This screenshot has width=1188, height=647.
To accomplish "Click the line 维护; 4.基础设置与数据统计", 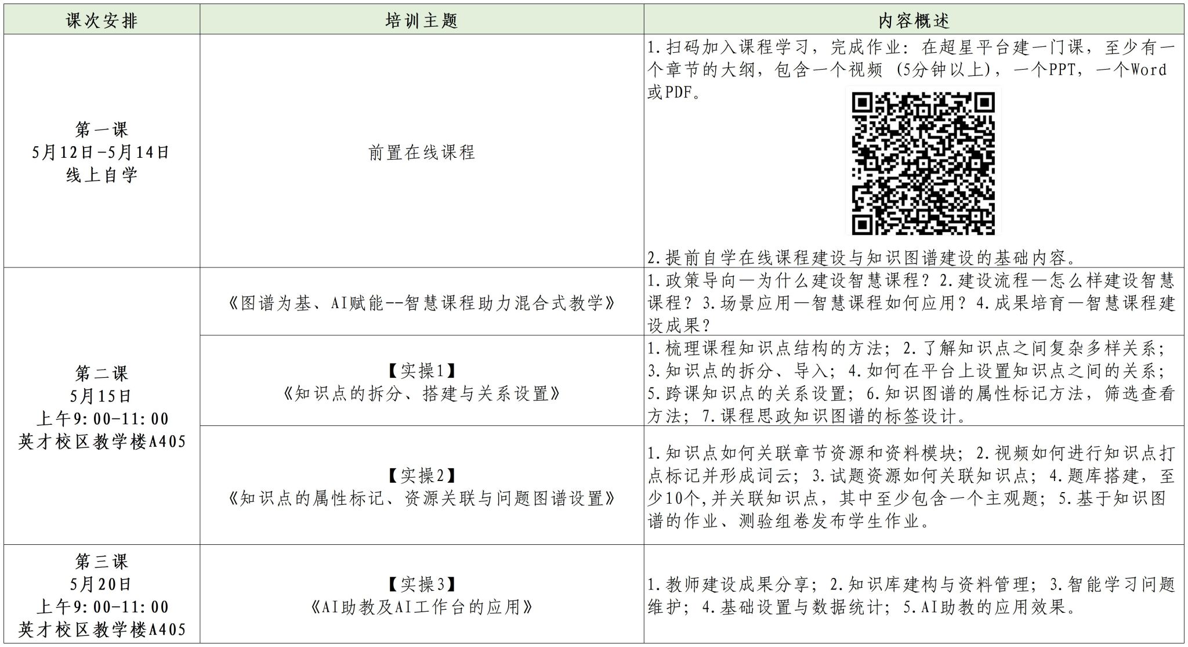I will tap(862, 607).
